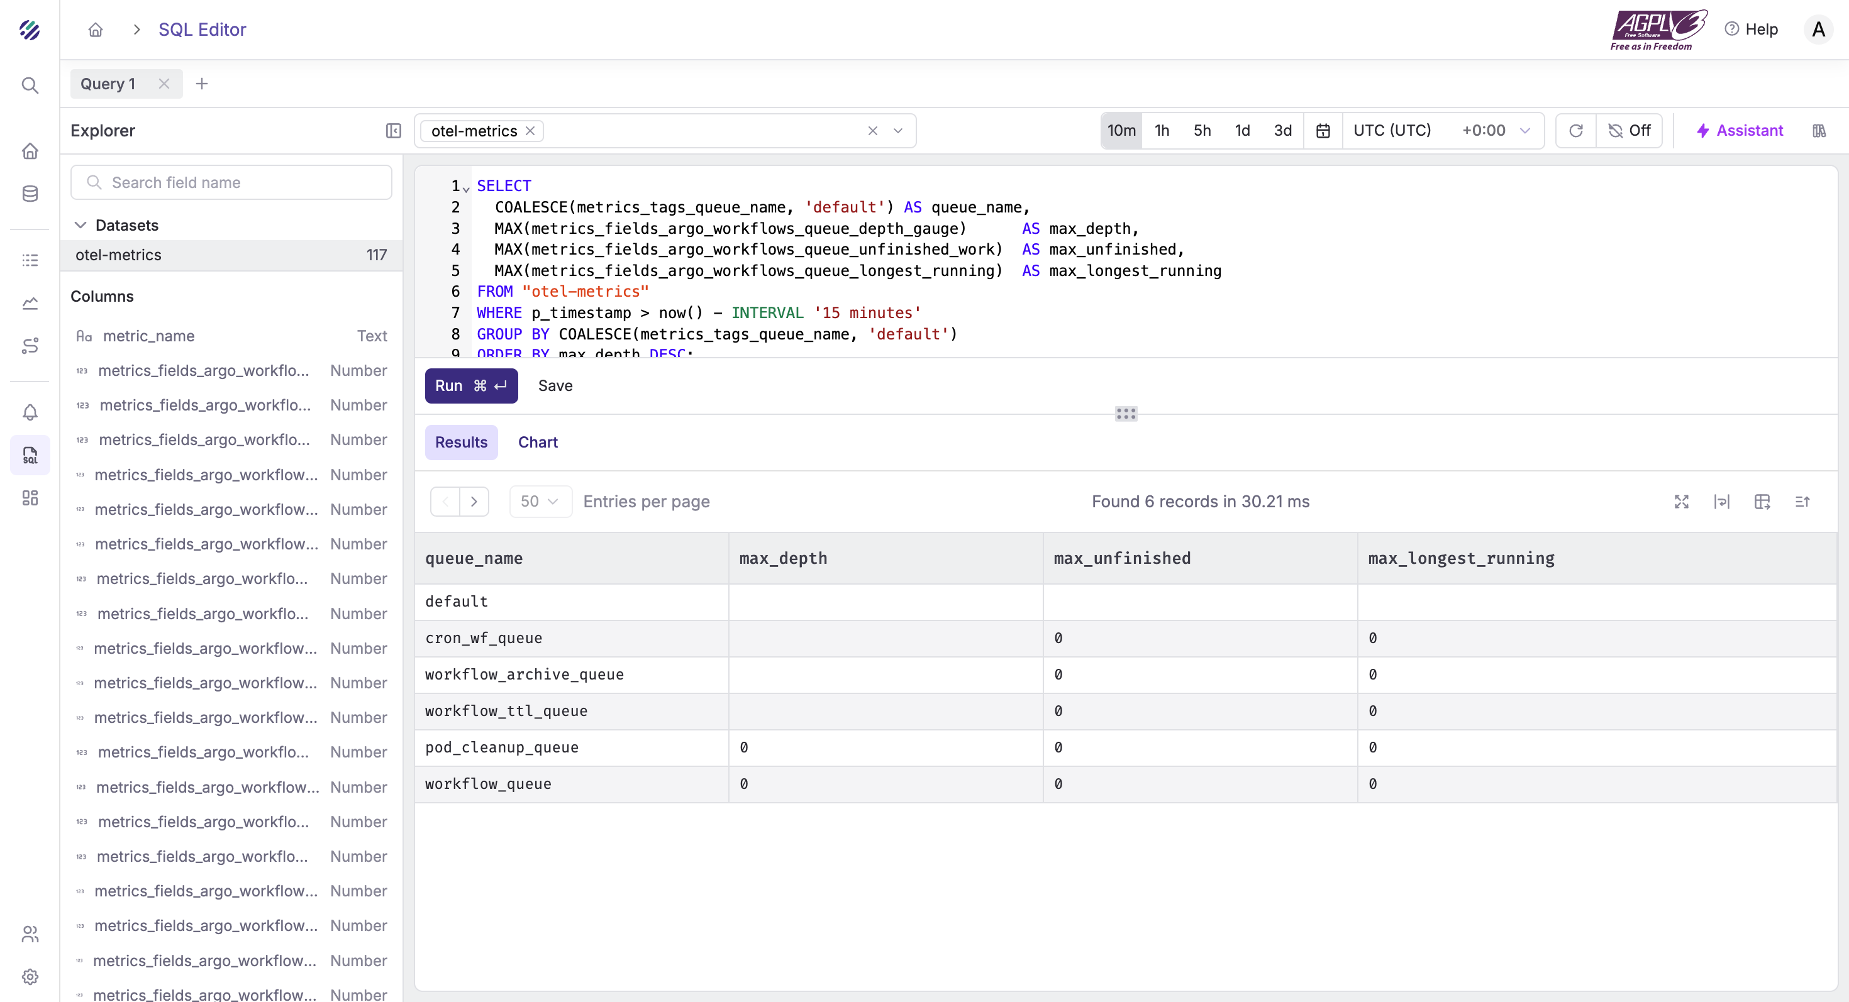Open users management icon in sidebar

point(30,933)
